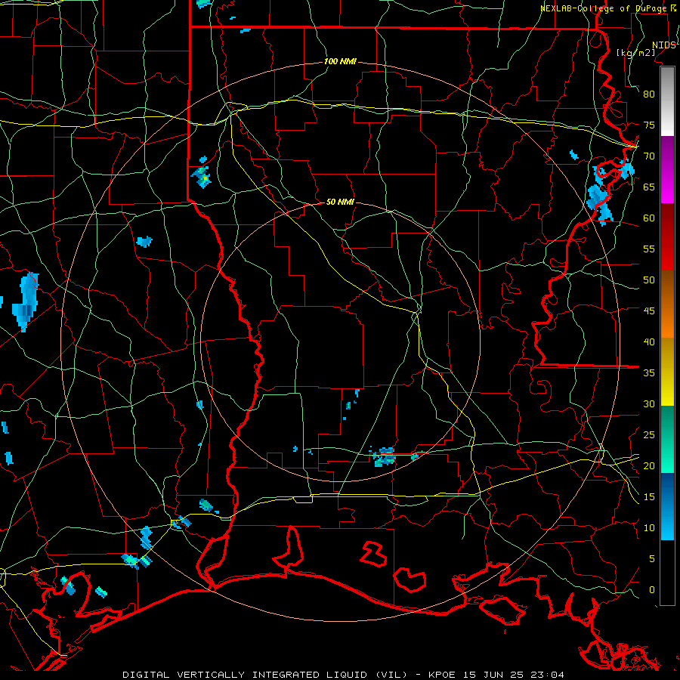Click the 25 value on the color scale
This screenshot has height=680, width=680.
pos(649,435)
